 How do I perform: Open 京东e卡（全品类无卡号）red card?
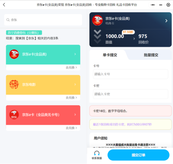pyautogui.click(x=43, y=115)
